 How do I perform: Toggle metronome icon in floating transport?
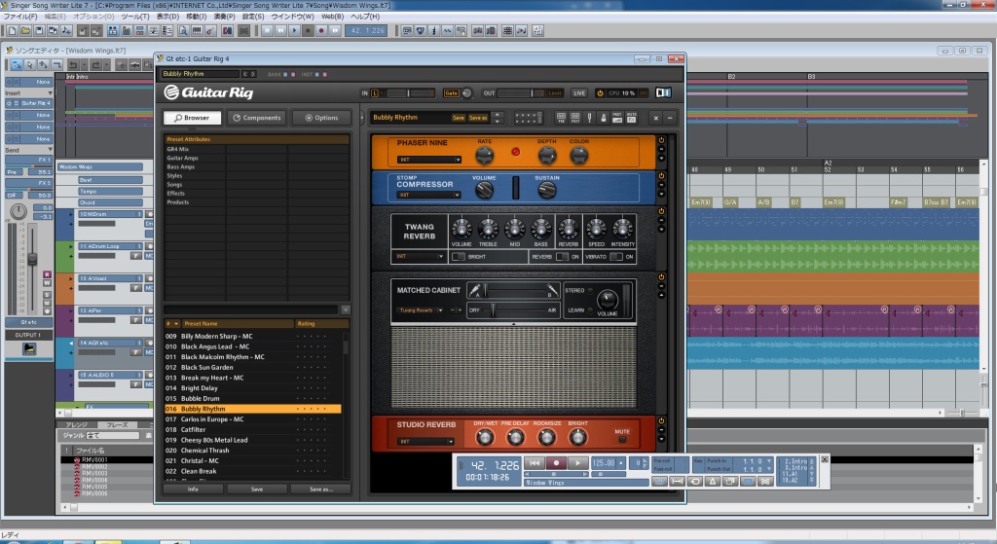pyautogui.click(x=713, y=482)
